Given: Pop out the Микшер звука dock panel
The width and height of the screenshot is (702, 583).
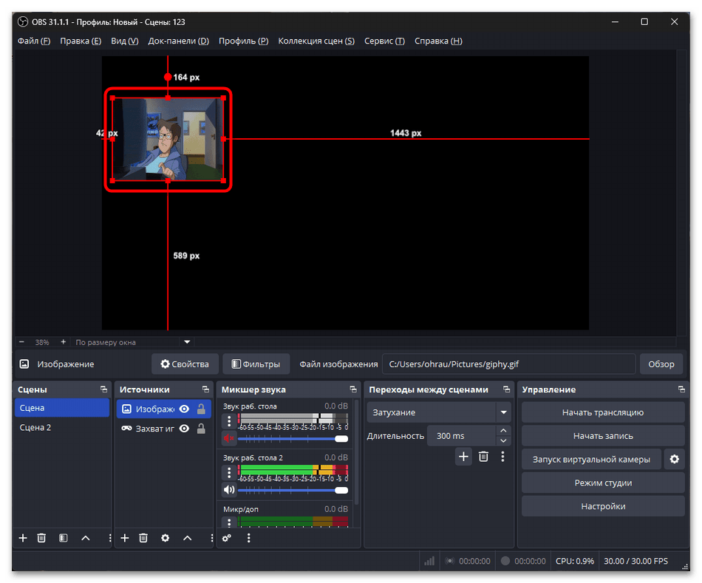Looking at the screenshot, I should pos(353,389).
